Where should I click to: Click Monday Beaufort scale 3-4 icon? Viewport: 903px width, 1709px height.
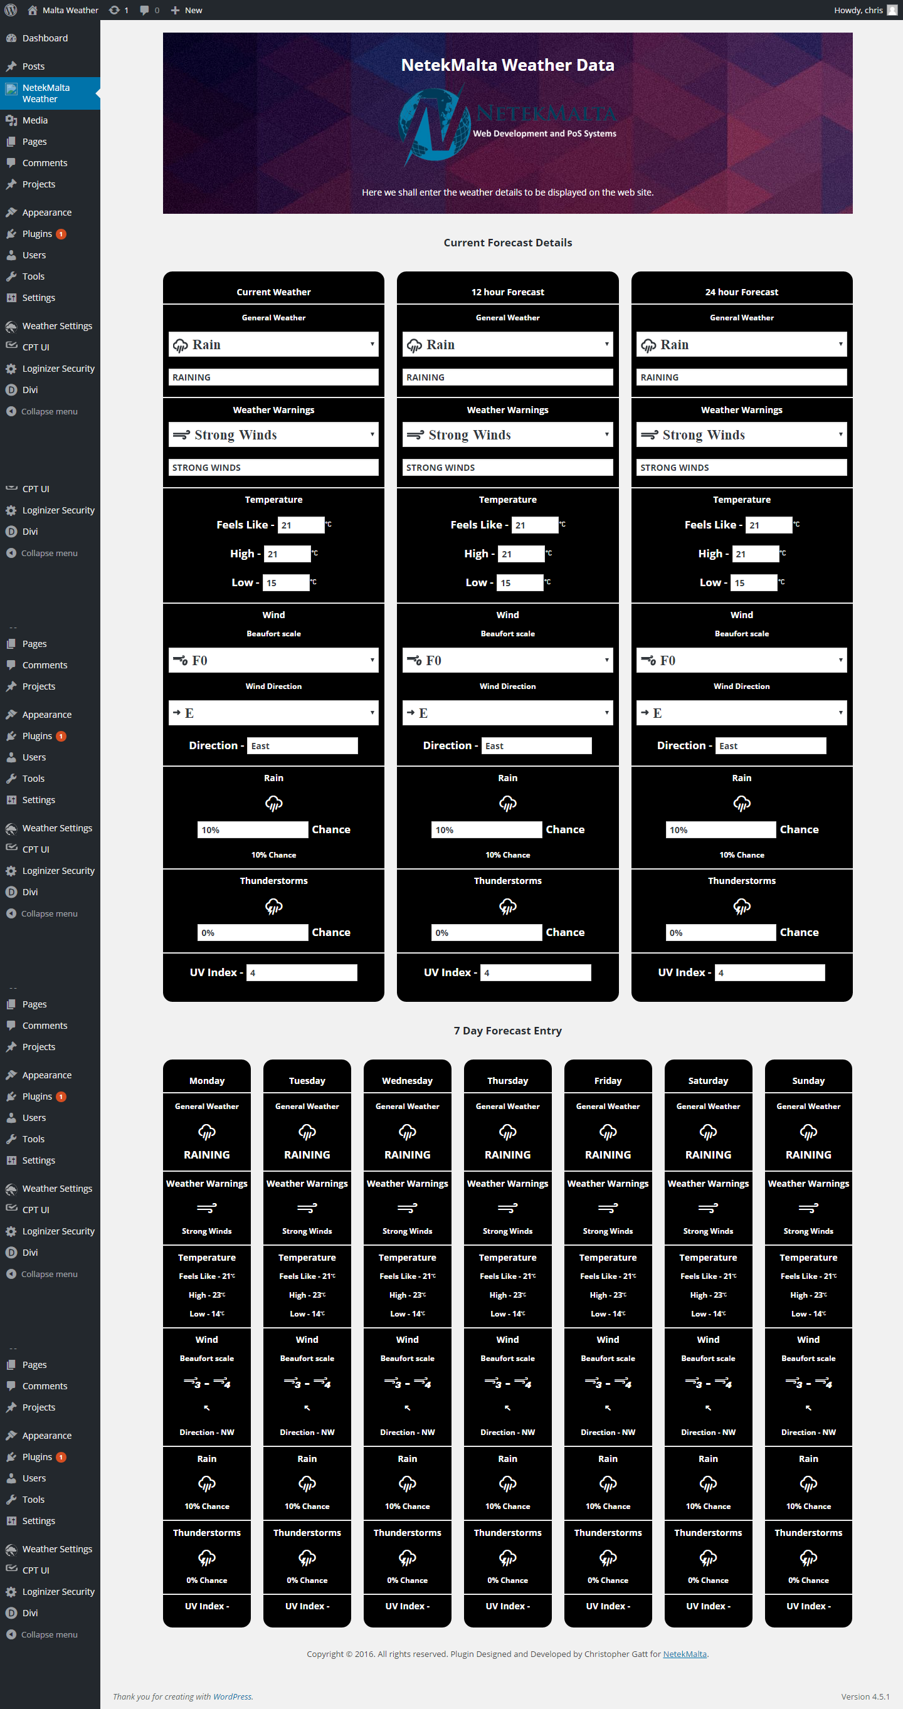207,1383
